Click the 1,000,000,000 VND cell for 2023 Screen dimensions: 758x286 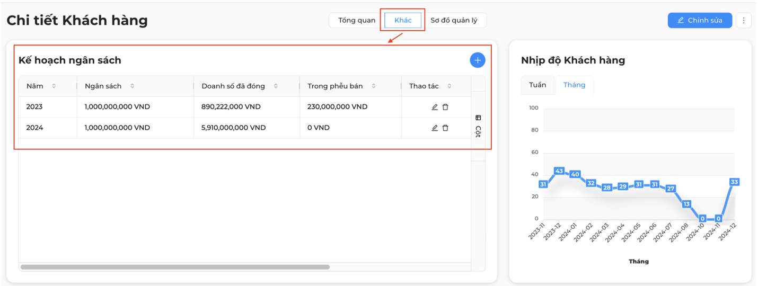[x=135, y=107]
